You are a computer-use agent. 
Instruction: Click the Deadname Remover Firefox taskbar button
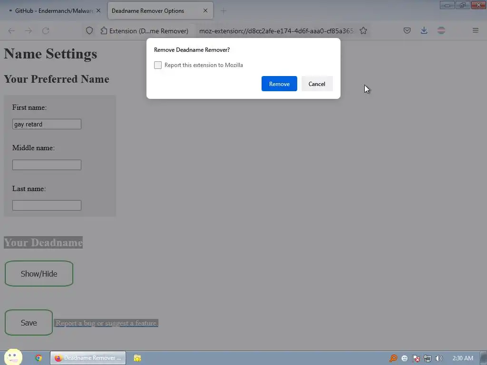88,358
